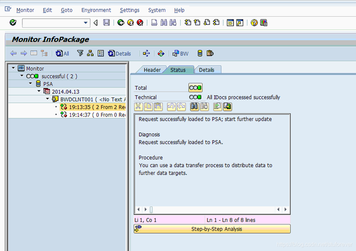Click the Find binoculars icon in editor toolbar
The image size is (356, 251).
pyautogui.click(x=194, y=107)
